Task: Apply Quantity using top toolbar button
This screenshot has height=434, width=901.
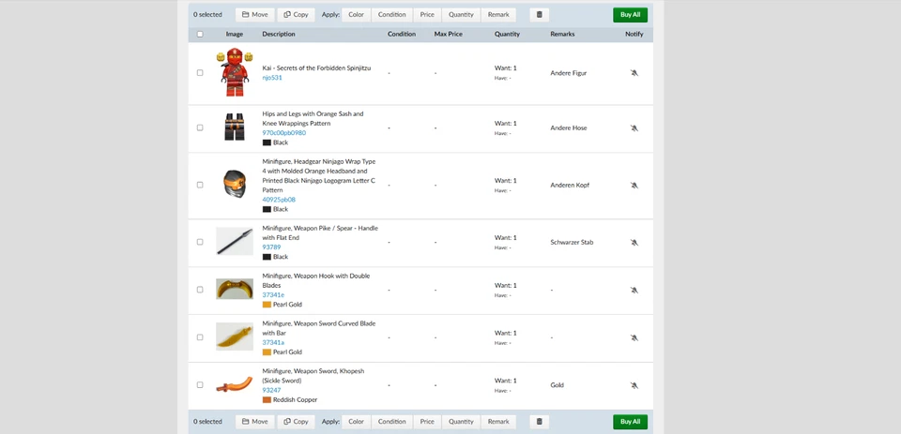Action: [x=461, y=14]
